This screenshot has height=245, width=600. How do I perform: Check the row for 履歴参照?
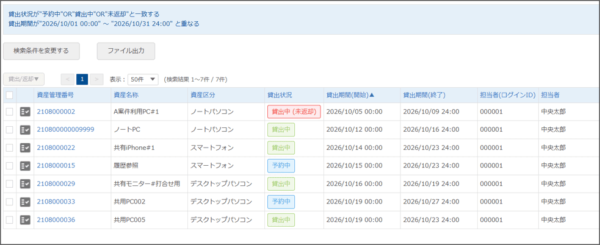10,166
